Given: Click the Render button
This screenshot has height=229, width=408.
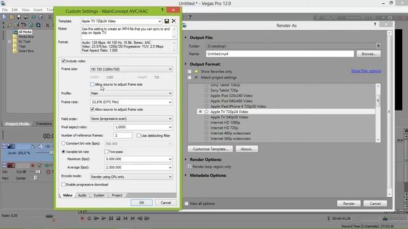Looking at the screenshot, I should point(349,204).
